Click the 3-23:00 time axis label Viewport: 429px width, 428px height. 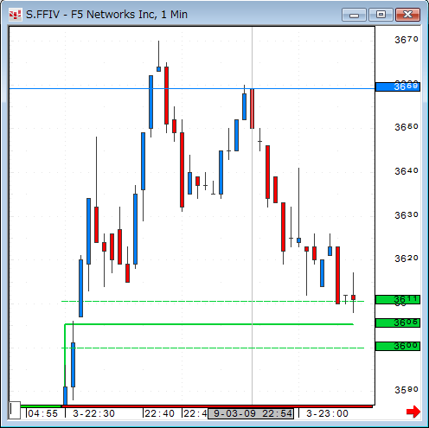327,413
